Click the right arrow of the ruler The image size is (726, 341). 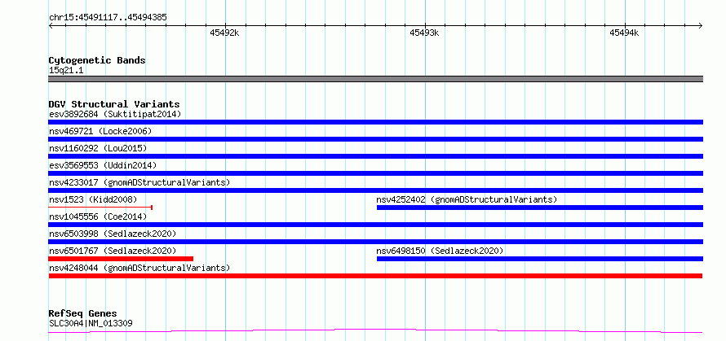coord(701,25)
